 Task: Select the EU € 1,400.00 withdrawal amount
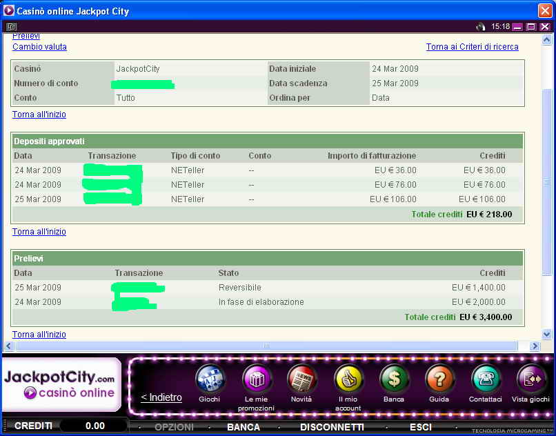[x=478, y=288]
